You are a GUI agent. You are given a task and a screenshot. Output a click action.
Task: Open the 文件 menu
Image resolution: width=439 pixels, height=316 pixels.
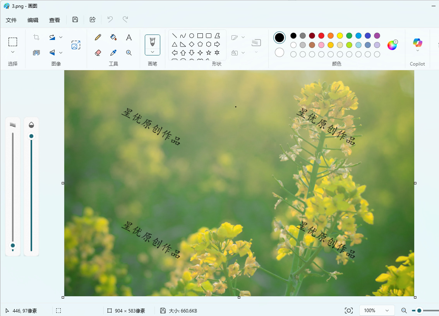pos(11,20)
